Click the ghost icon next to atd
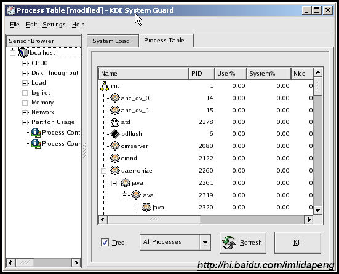The height and width of the screenshot is (274, 339). click(x=115, y=122)
